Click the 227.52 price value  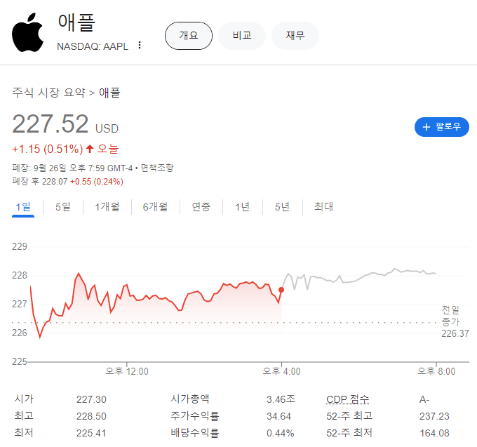tap(51, 124)
